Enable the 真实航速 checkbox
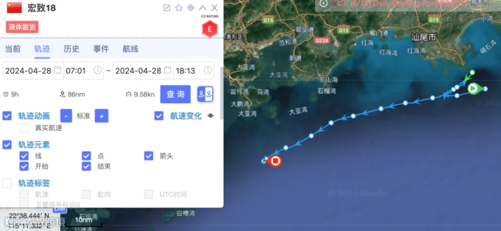Image resolution: width=501 pixels, height=231 pixels. tap(24, 128)
